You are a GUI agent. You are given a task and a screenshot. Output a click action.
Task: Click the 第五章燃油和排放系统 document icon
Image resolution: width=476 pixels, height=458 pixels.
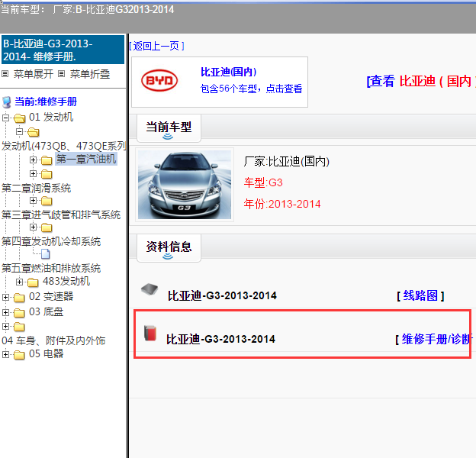[x=46, y=254]
